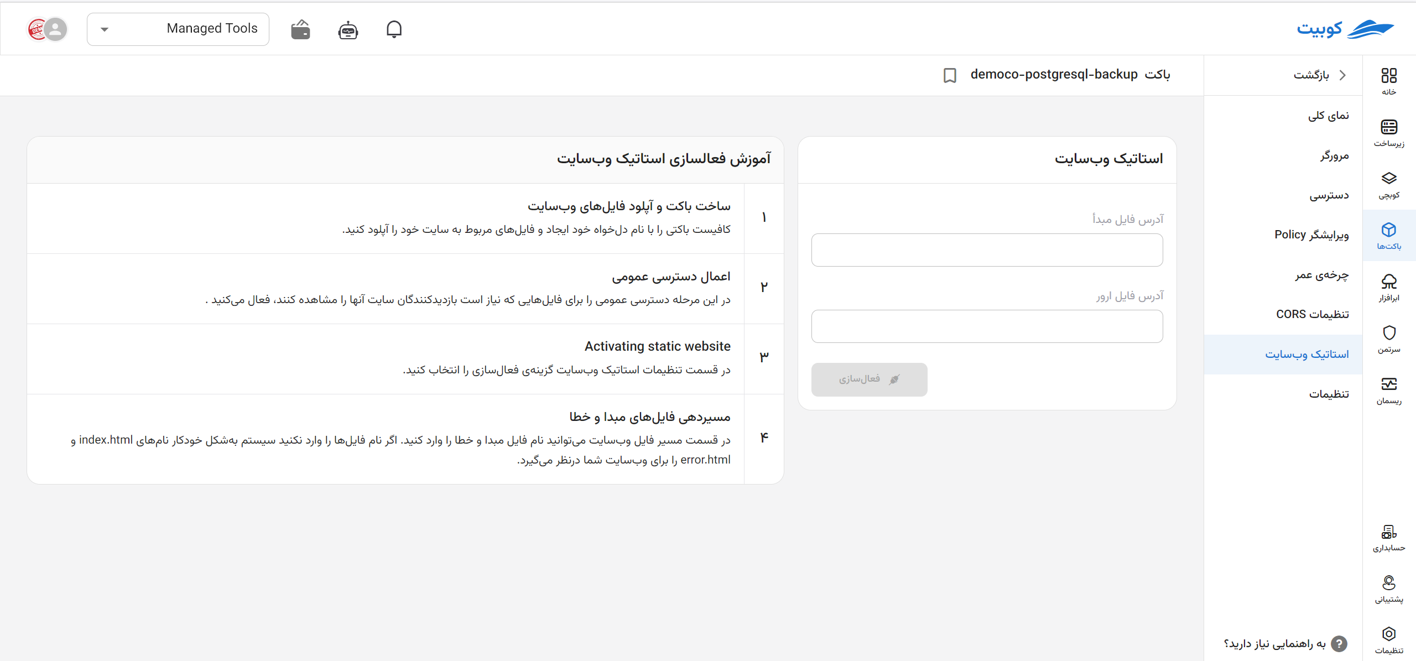The height and width of the screenshot is (661, 1416).
Task: Select استاتیک وب‌سایت menu item
Action: (1283, 355)
